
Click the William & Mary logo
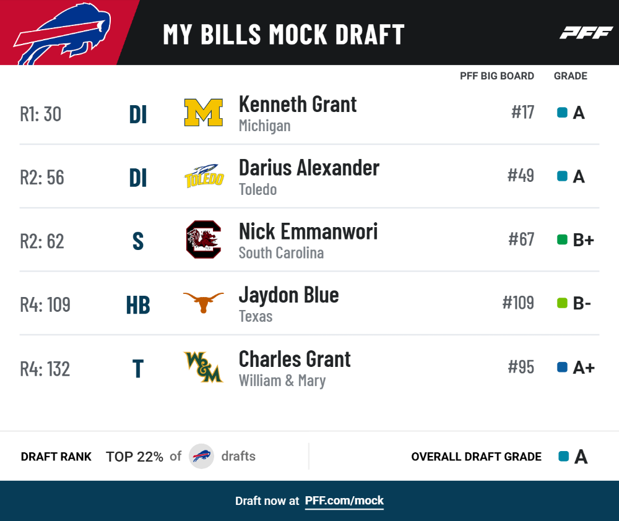pos(203,367)
